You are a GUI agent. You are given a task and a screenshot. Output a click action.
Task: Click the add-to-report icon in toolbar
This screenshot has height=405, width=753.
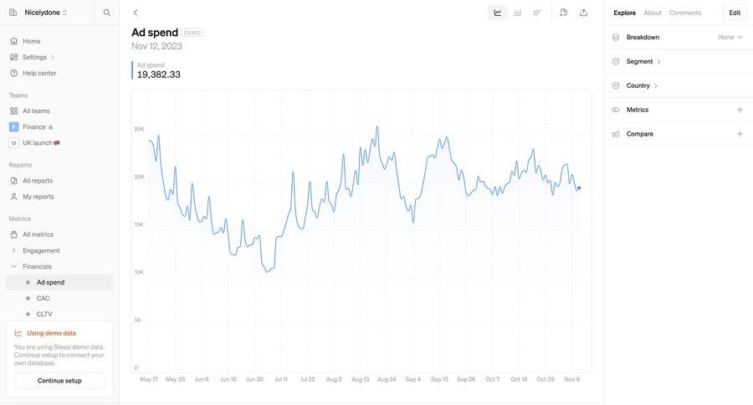563,13
